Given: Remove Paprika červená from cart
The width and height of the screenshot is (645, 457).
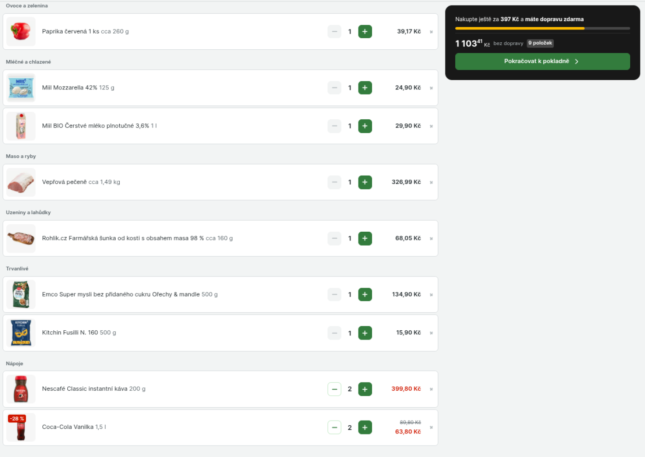Looking at the screenshot, I should click(x=431, y=32).
